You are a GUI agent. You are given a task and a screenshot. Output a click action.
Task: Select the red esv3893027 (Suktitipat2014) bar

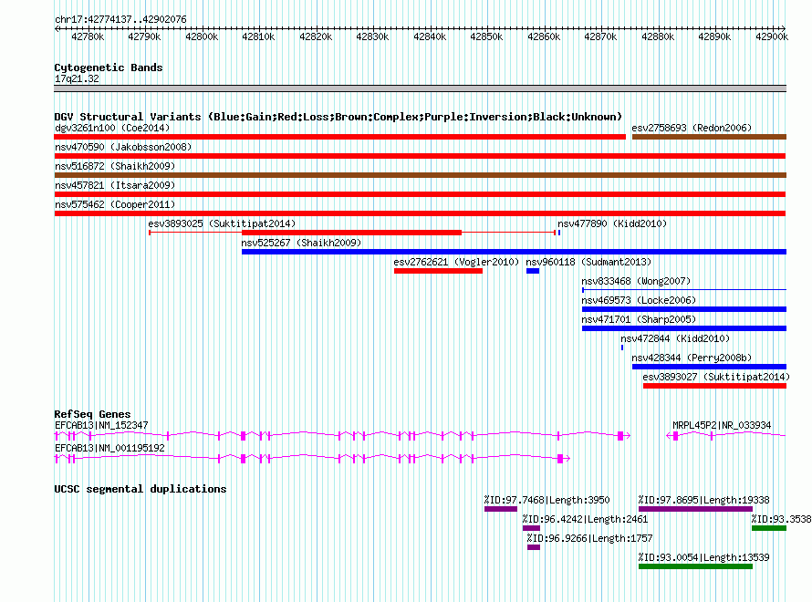pos(713,386)
